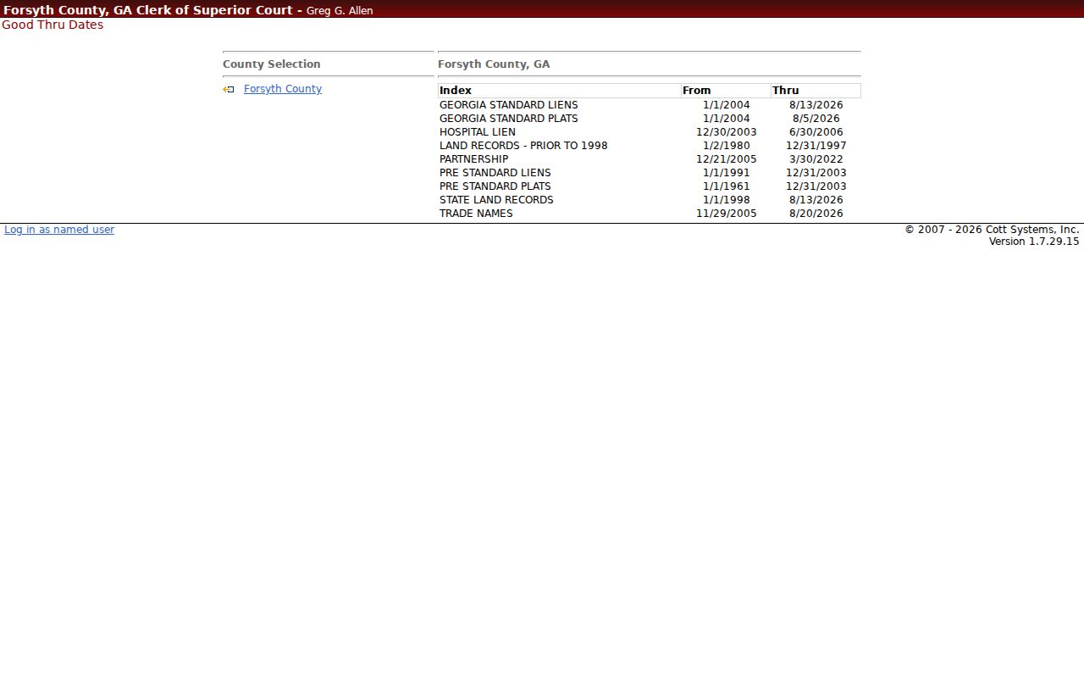1084x678 pixels.
Task: Select GEORGIA STANDARD LIENS index row
Action: pyautogui.click(x=649, y=105)
